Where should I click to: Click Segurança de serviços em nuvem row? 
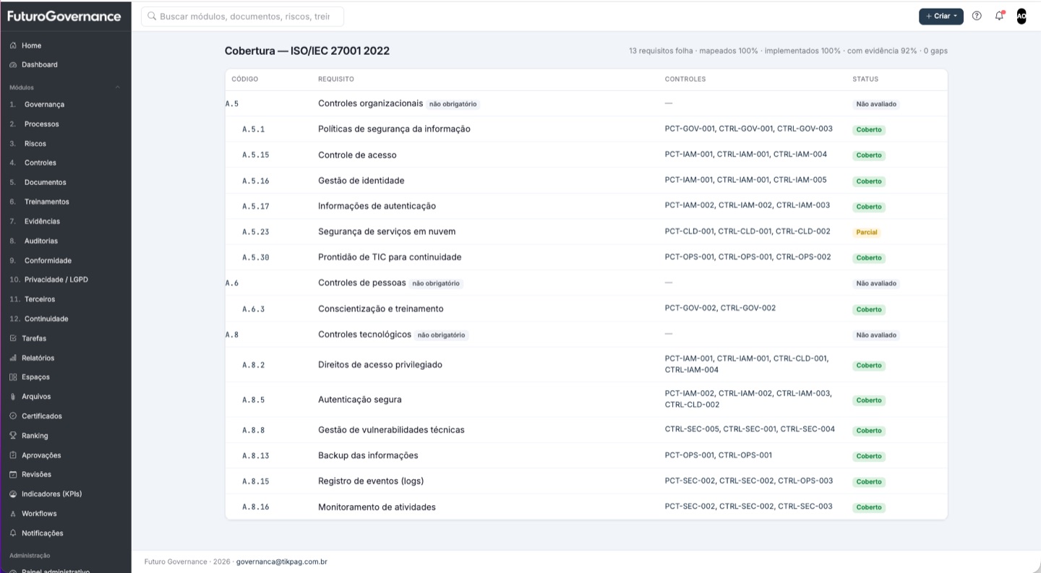point(586,232)
